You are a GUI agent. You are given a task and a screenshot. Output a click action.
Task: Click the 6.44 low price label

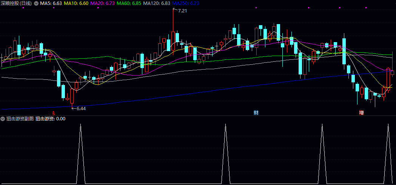click(x=81, y=109)
